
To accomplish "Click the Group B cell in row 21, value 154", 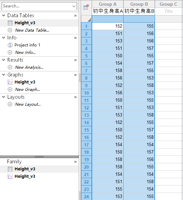I will 139,174.
